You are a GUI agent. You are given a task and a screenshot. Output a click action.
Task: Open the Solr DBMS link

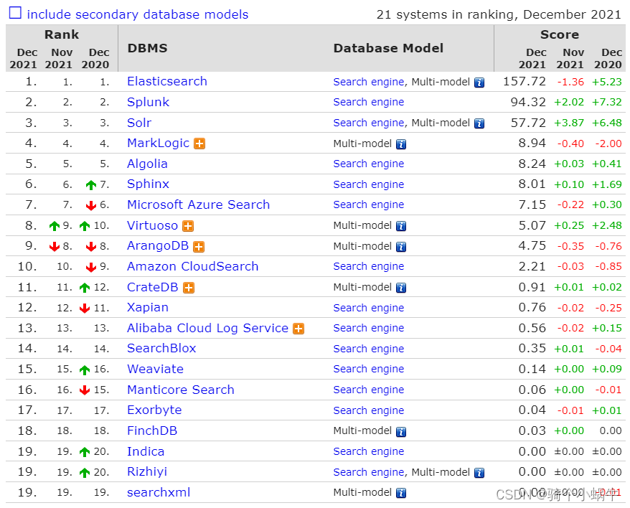pos(139,123)
